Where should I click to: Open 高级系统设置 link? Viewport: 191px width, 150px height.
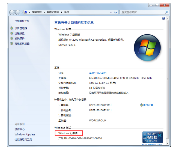pos(22,44)
